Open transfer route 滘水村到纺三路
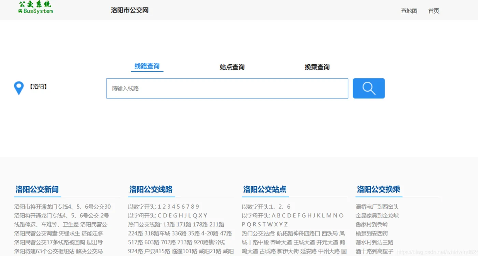 (x=375, y=242)
